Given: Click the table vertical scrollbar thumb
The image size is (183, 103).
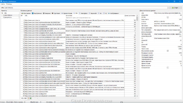Looking at the screenshot, I should tap(137, 19).
